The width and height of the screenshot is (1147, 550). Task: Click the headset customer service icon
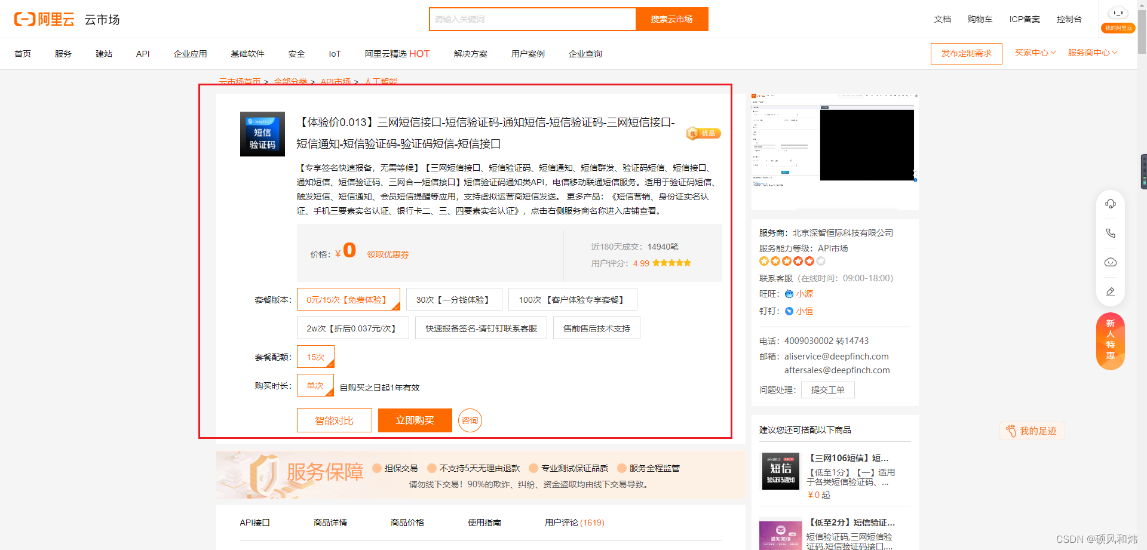tap(1111, 203)
